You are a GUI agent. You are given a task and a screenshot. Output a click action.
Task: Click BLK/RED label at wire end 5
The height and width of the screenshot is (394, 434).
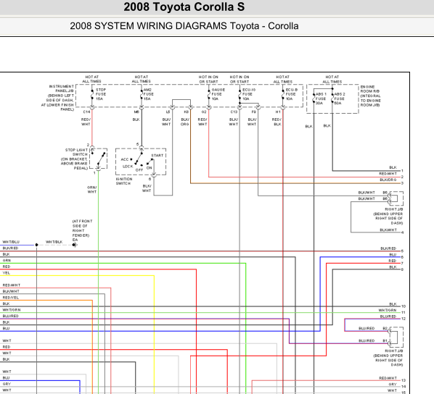388,248
